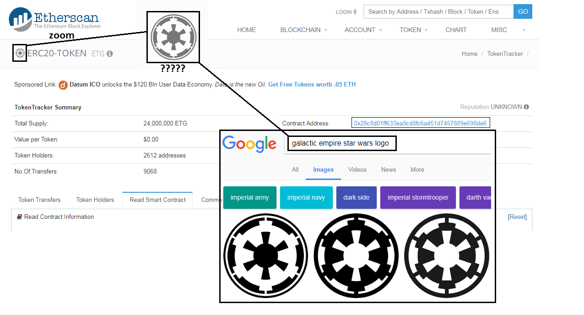Click the imperial navy filter chip

click(x=306, y=197)
